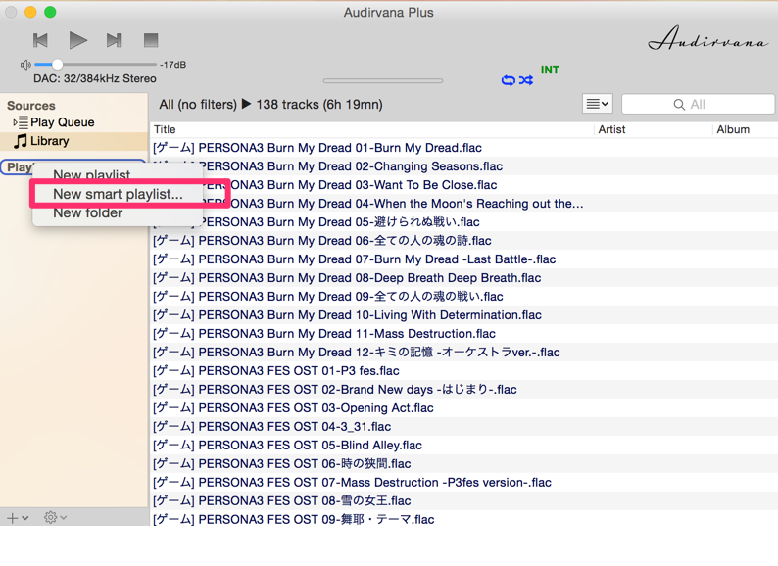Viewport: 778px width, 566px height.
Task: Open the add plus dropdown at bottom
Action: pos(18,518)
